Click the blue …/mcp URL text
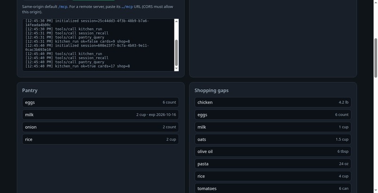This screenshot has height=193, width=378. [127, 7]
